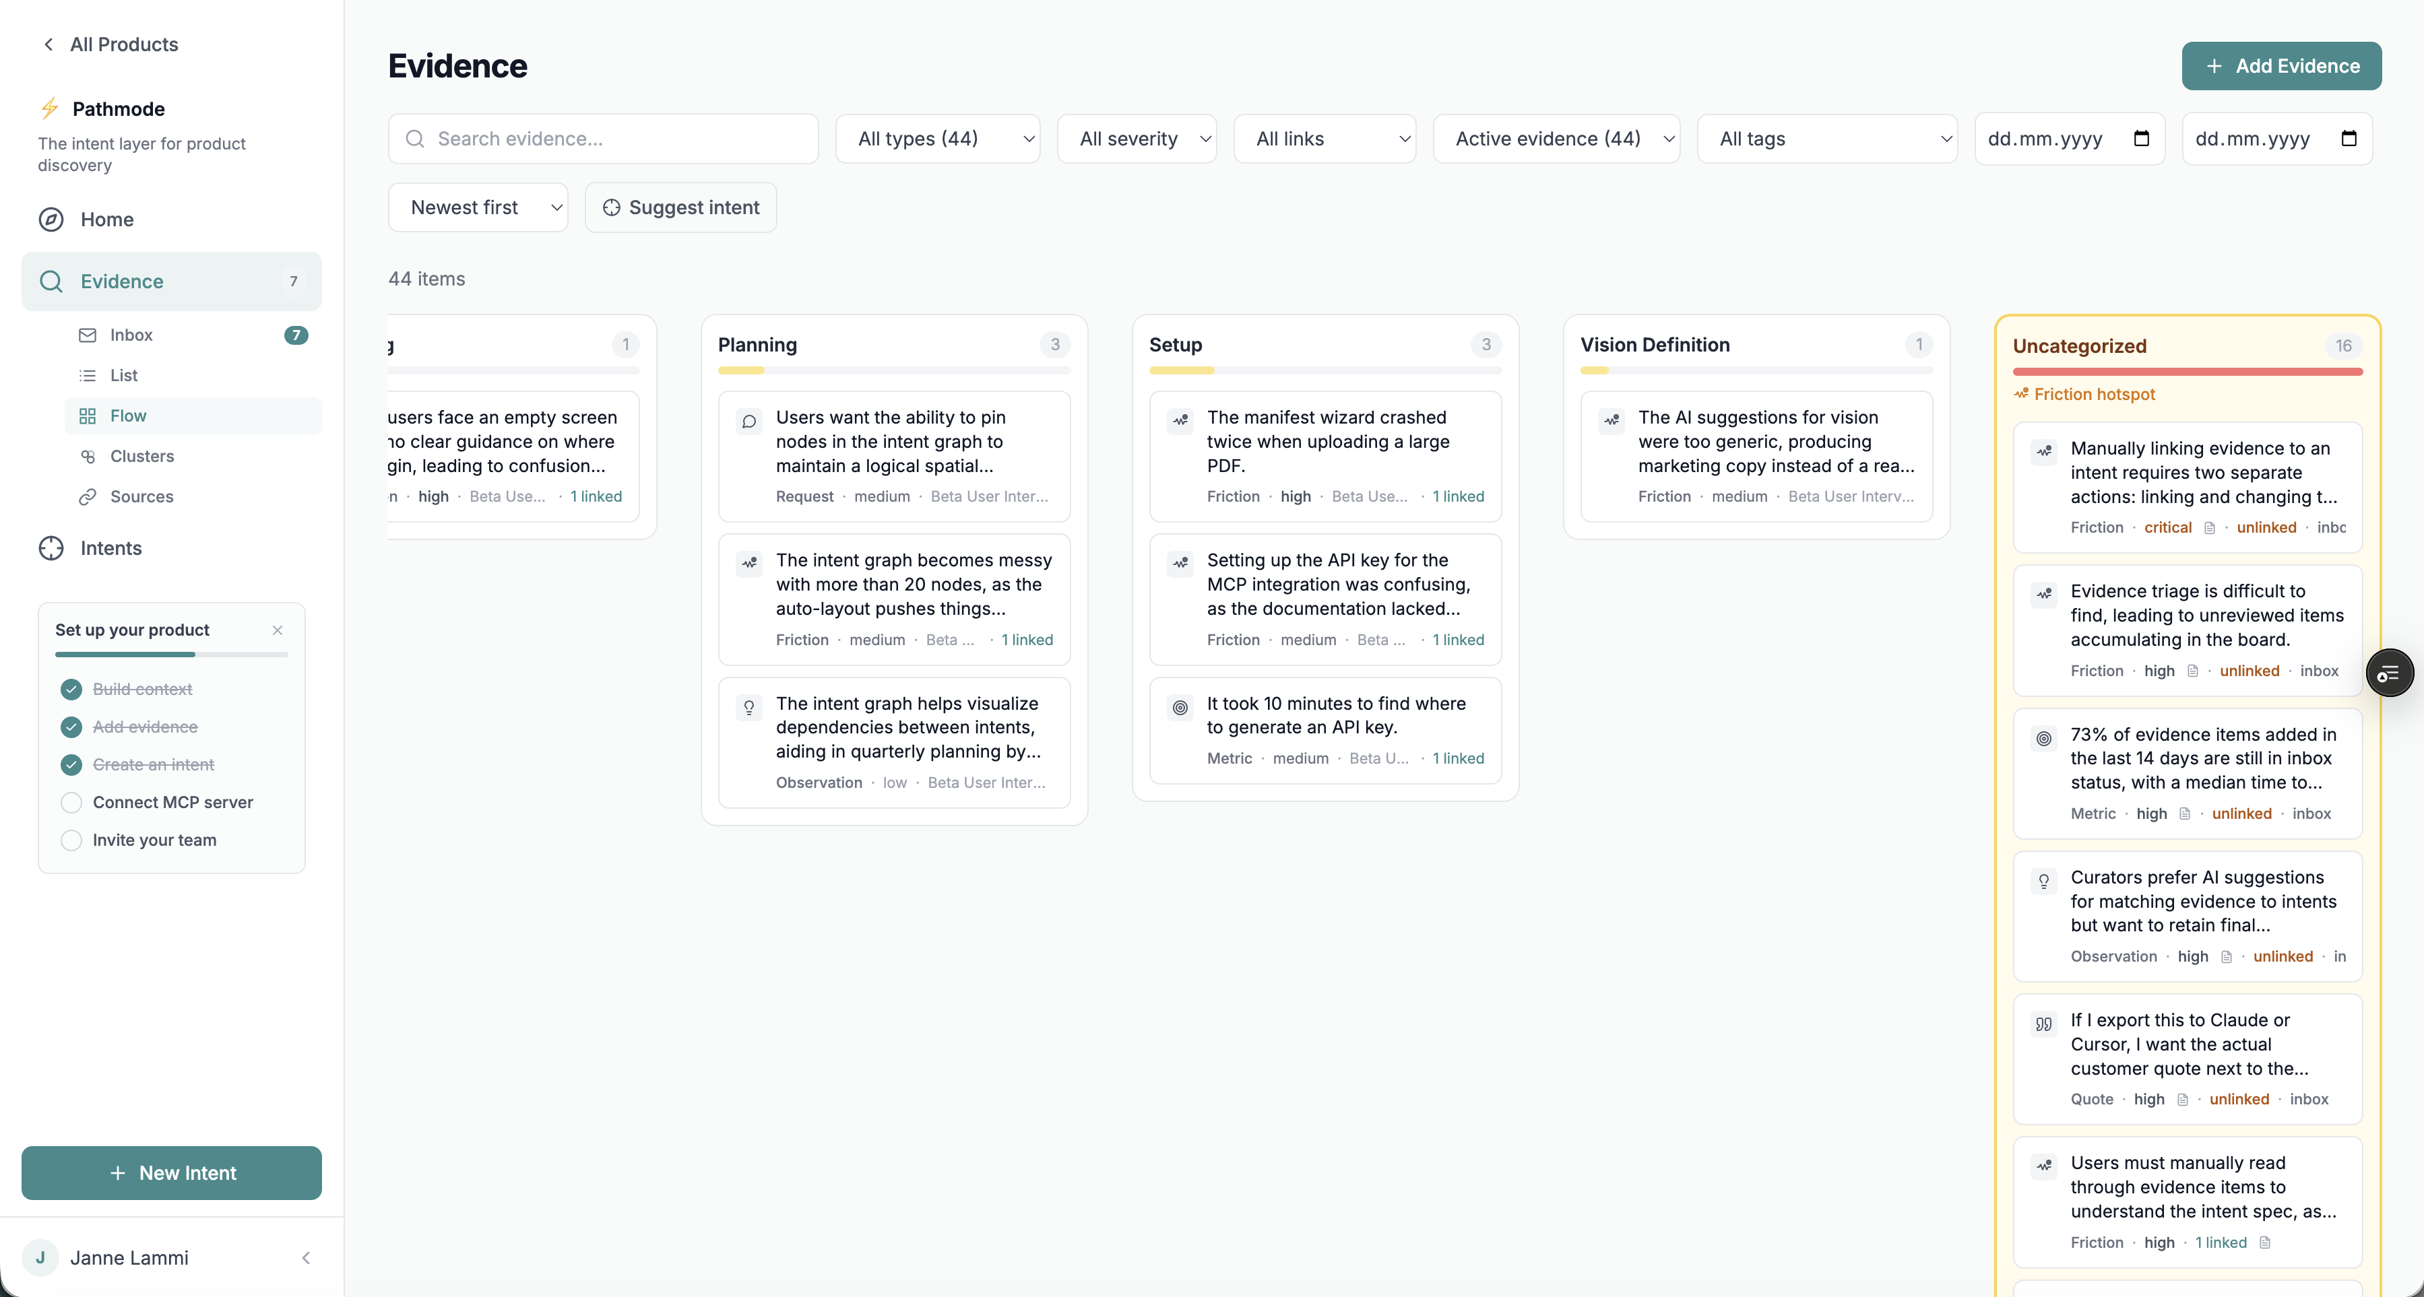Viewport: 2424px width, 1297px height.
Task: Check the Invite your team step
Action: (71, 840)
